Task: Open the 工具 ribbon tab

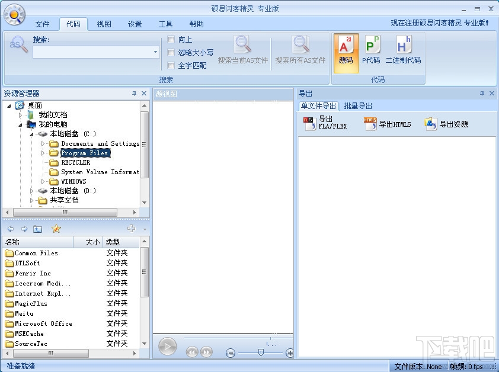Action: (166, 24)
